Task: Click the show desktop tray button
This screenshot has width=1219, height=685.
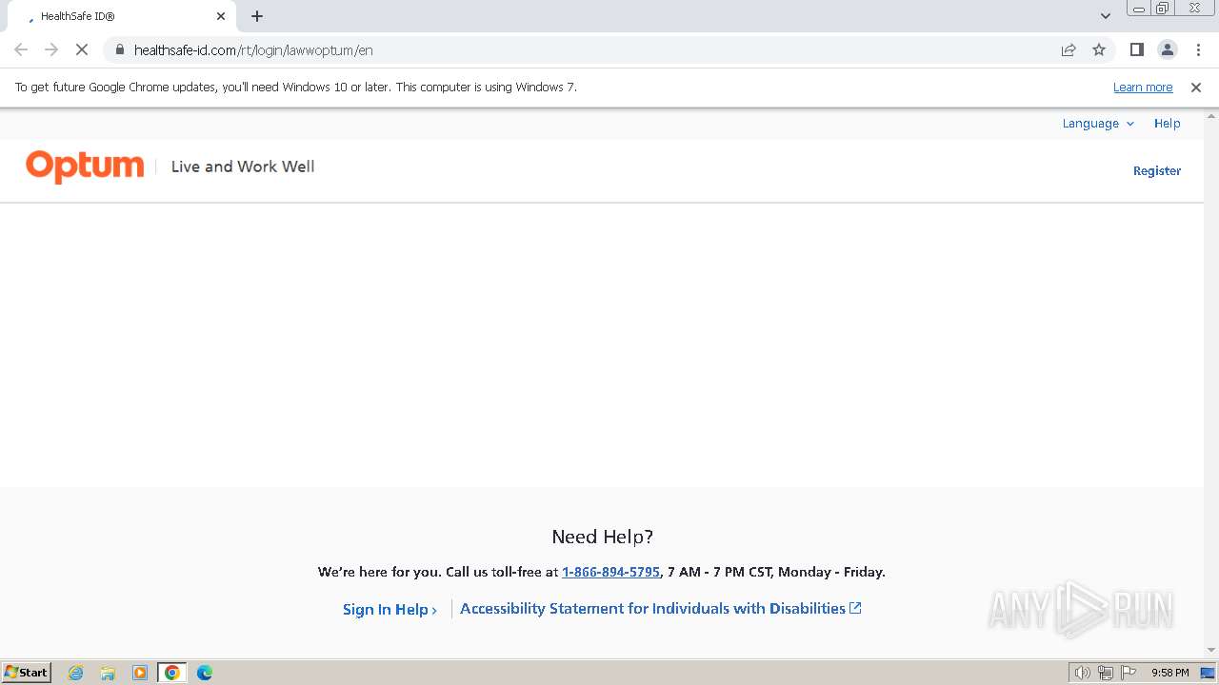Action: coord(1209,673)
